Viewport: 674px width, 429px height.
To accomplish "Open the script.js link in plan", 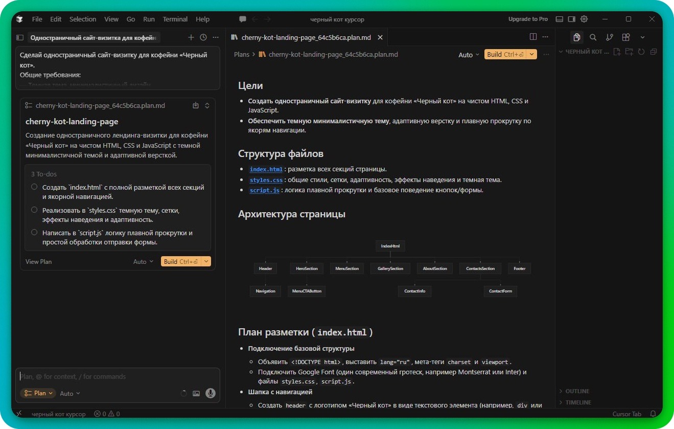I will click(x=264, y=190).
